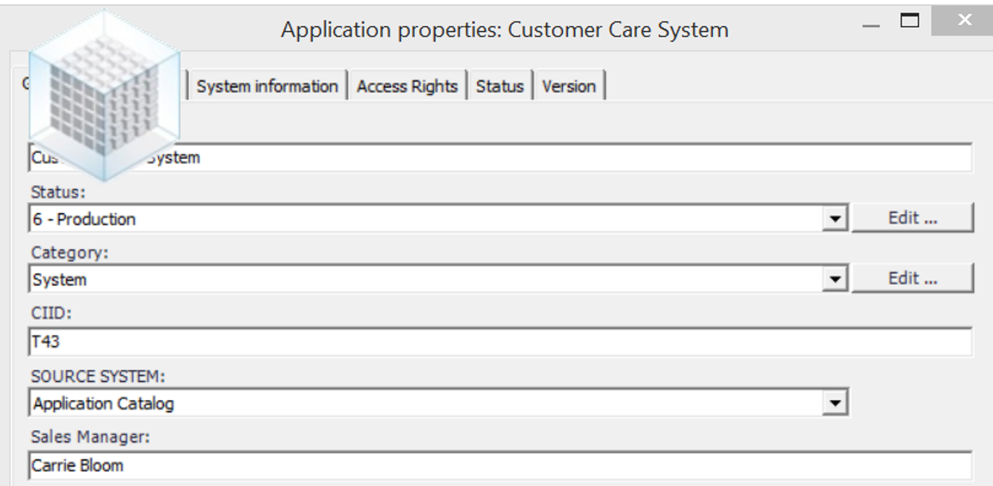This screenshot has width=993, height=486.
Task: Maximize the Application properties window
Action: pos(910,20)
